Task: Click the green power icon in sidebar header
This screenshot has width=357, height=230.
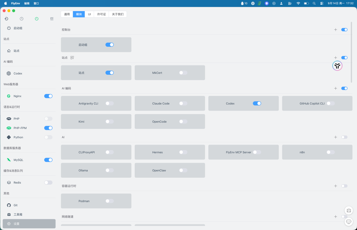Action: coord(37,19)
